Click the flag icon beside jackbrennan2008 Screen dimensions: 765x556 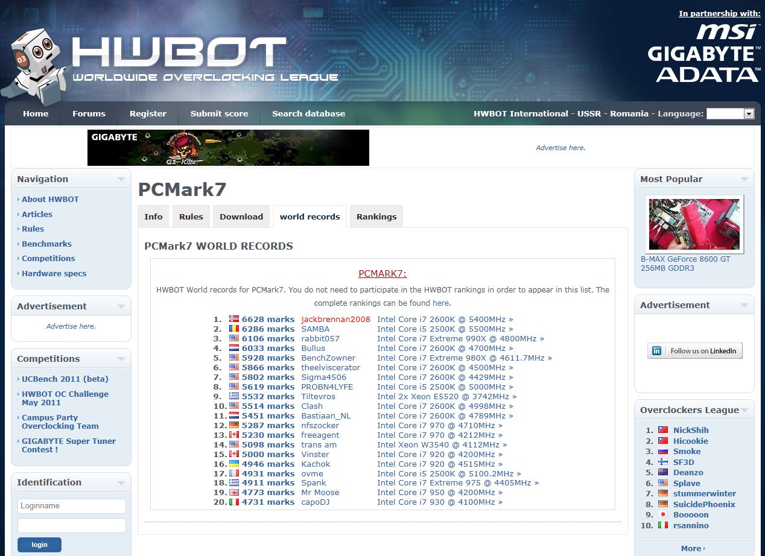click(234, 320)
